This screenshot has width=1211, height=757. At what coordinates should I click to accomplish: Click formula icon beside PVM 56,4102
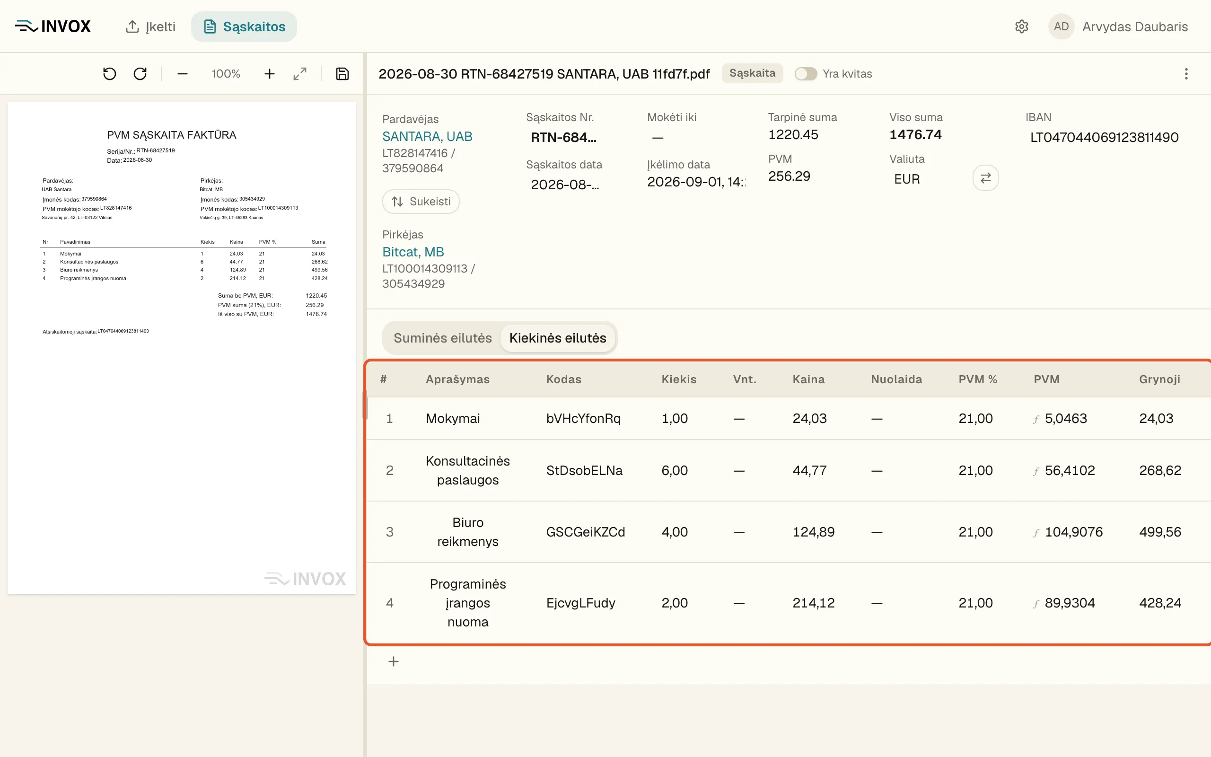point(1036,471)
